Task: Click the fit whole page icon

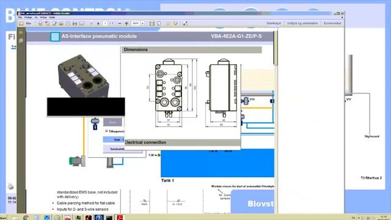Action: click(159, 23)
